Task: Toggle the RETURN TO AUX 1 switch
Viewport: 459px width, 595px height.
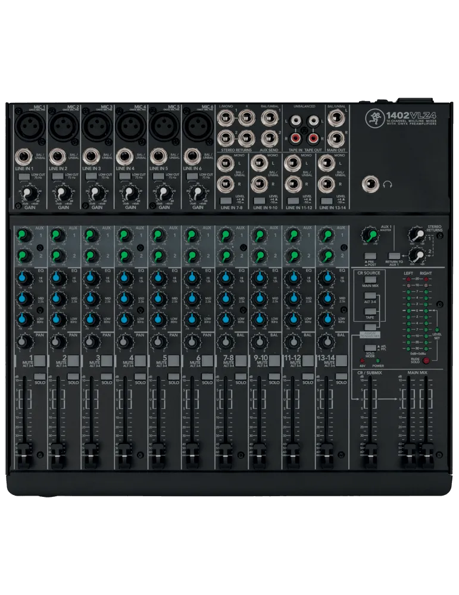Action: click(x=395, y=256)
